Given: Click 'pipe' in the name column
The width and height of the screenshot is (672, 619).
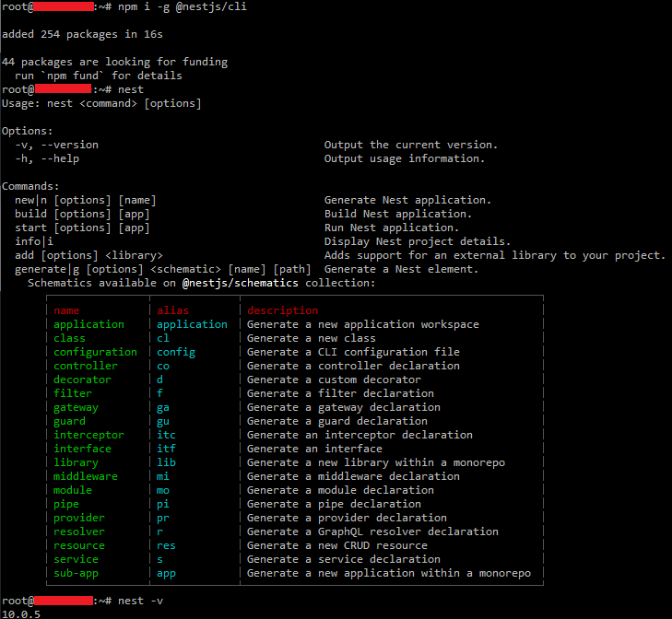Looking at the screenshot, I should point(66,504).
